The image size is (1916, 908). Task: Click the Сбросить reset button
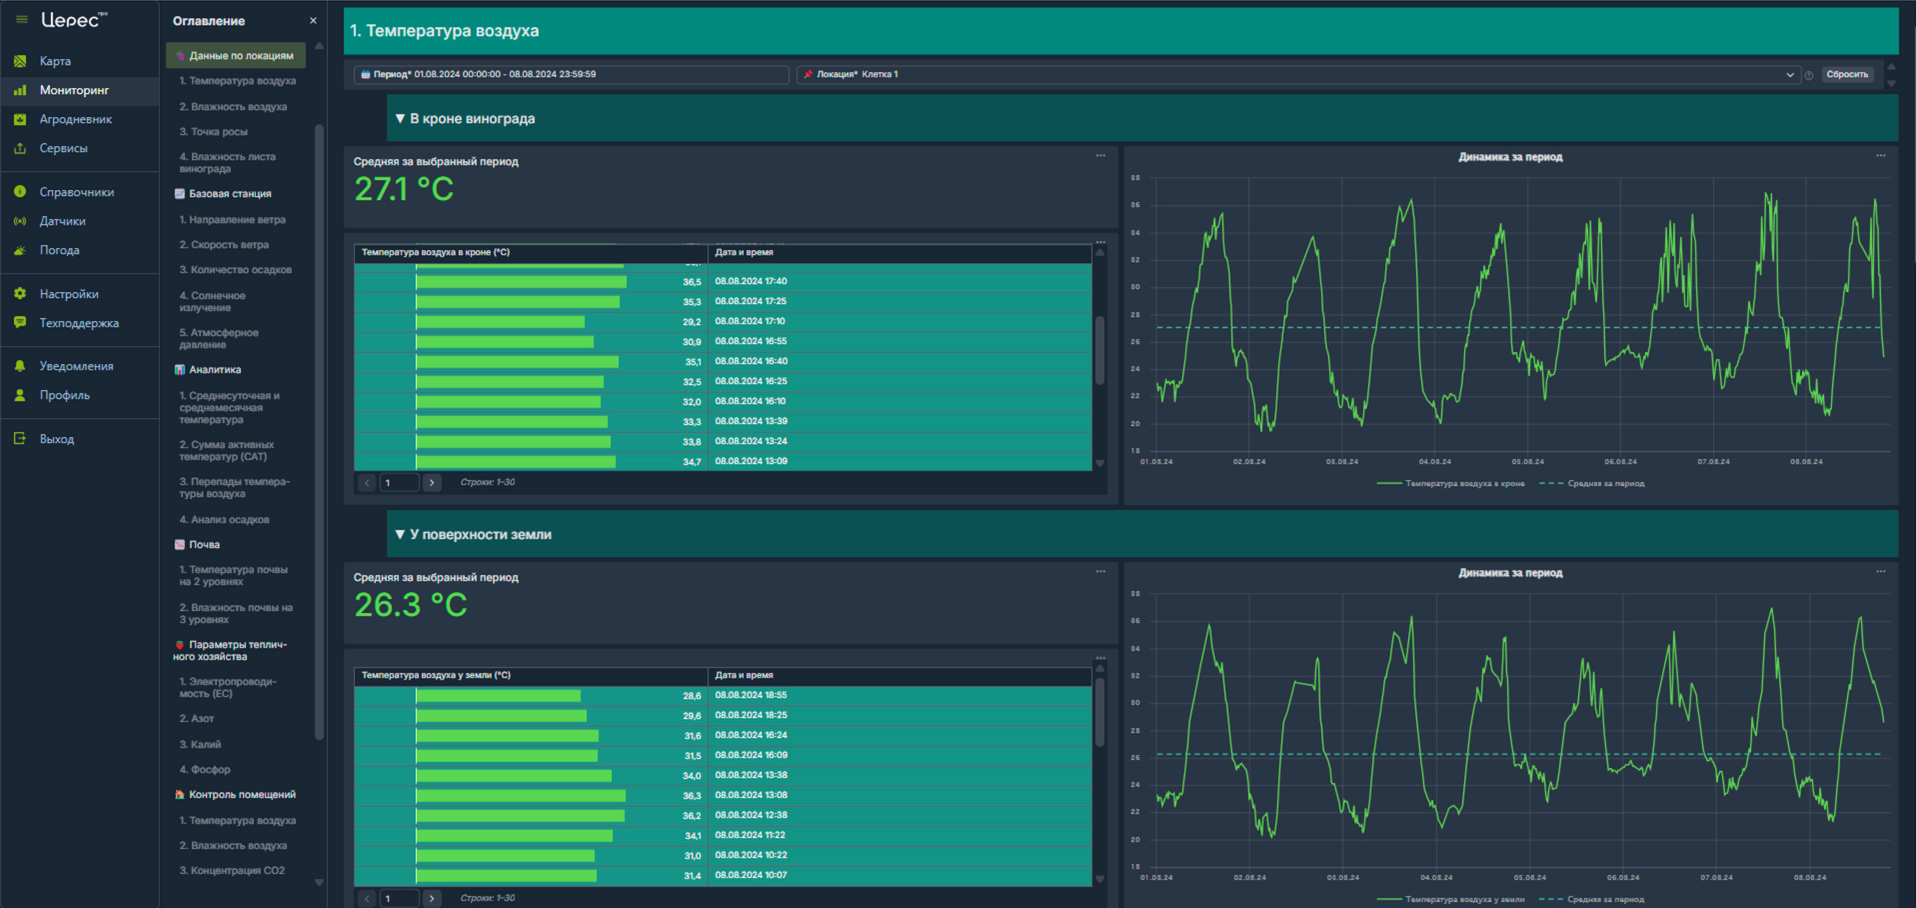(1847, 74)
